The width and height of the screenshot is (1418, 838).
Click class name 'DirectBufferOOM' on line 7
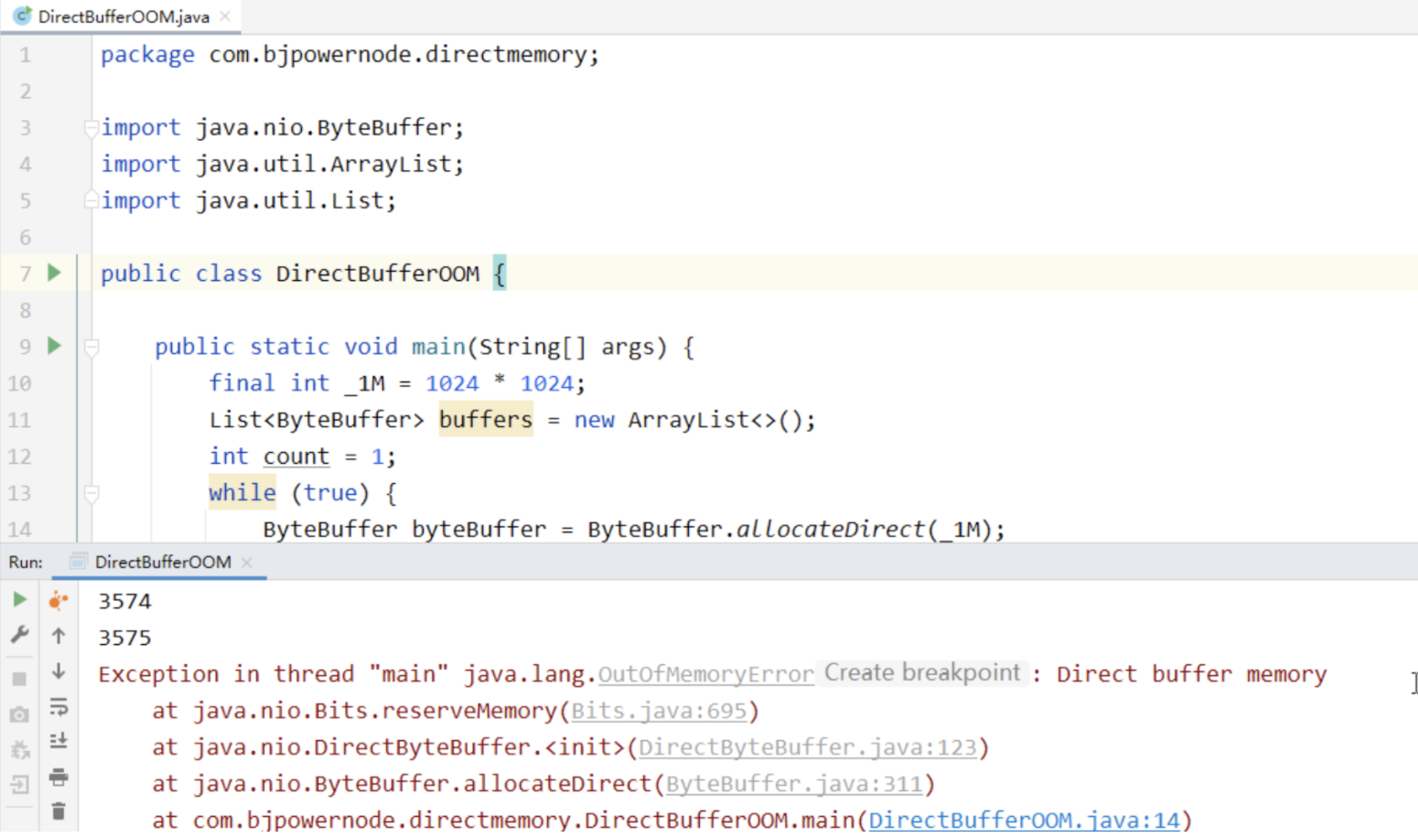tap(378, 274)
